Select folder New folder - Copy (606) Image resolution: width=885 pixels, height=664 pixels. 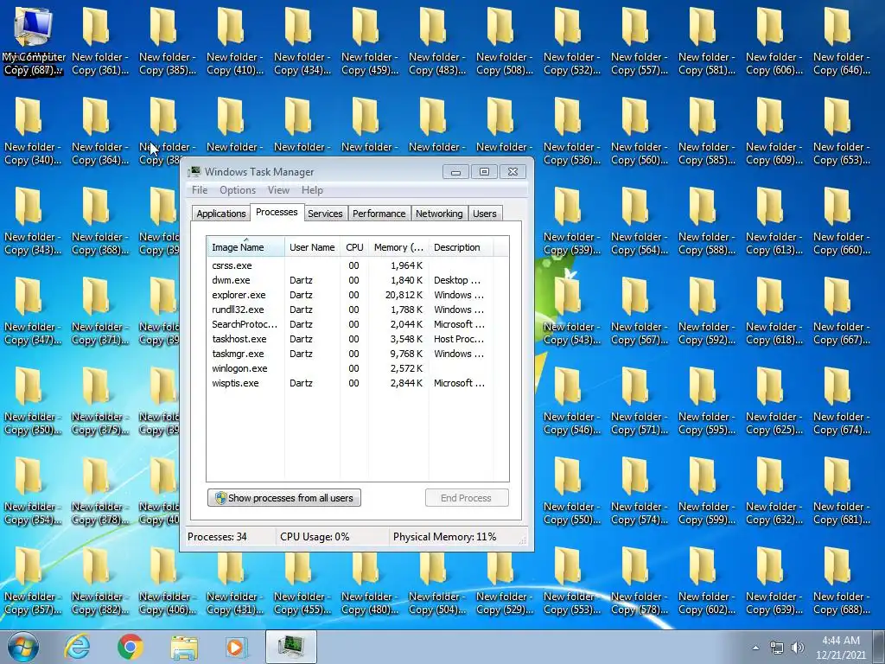click(x=774, y=41)
